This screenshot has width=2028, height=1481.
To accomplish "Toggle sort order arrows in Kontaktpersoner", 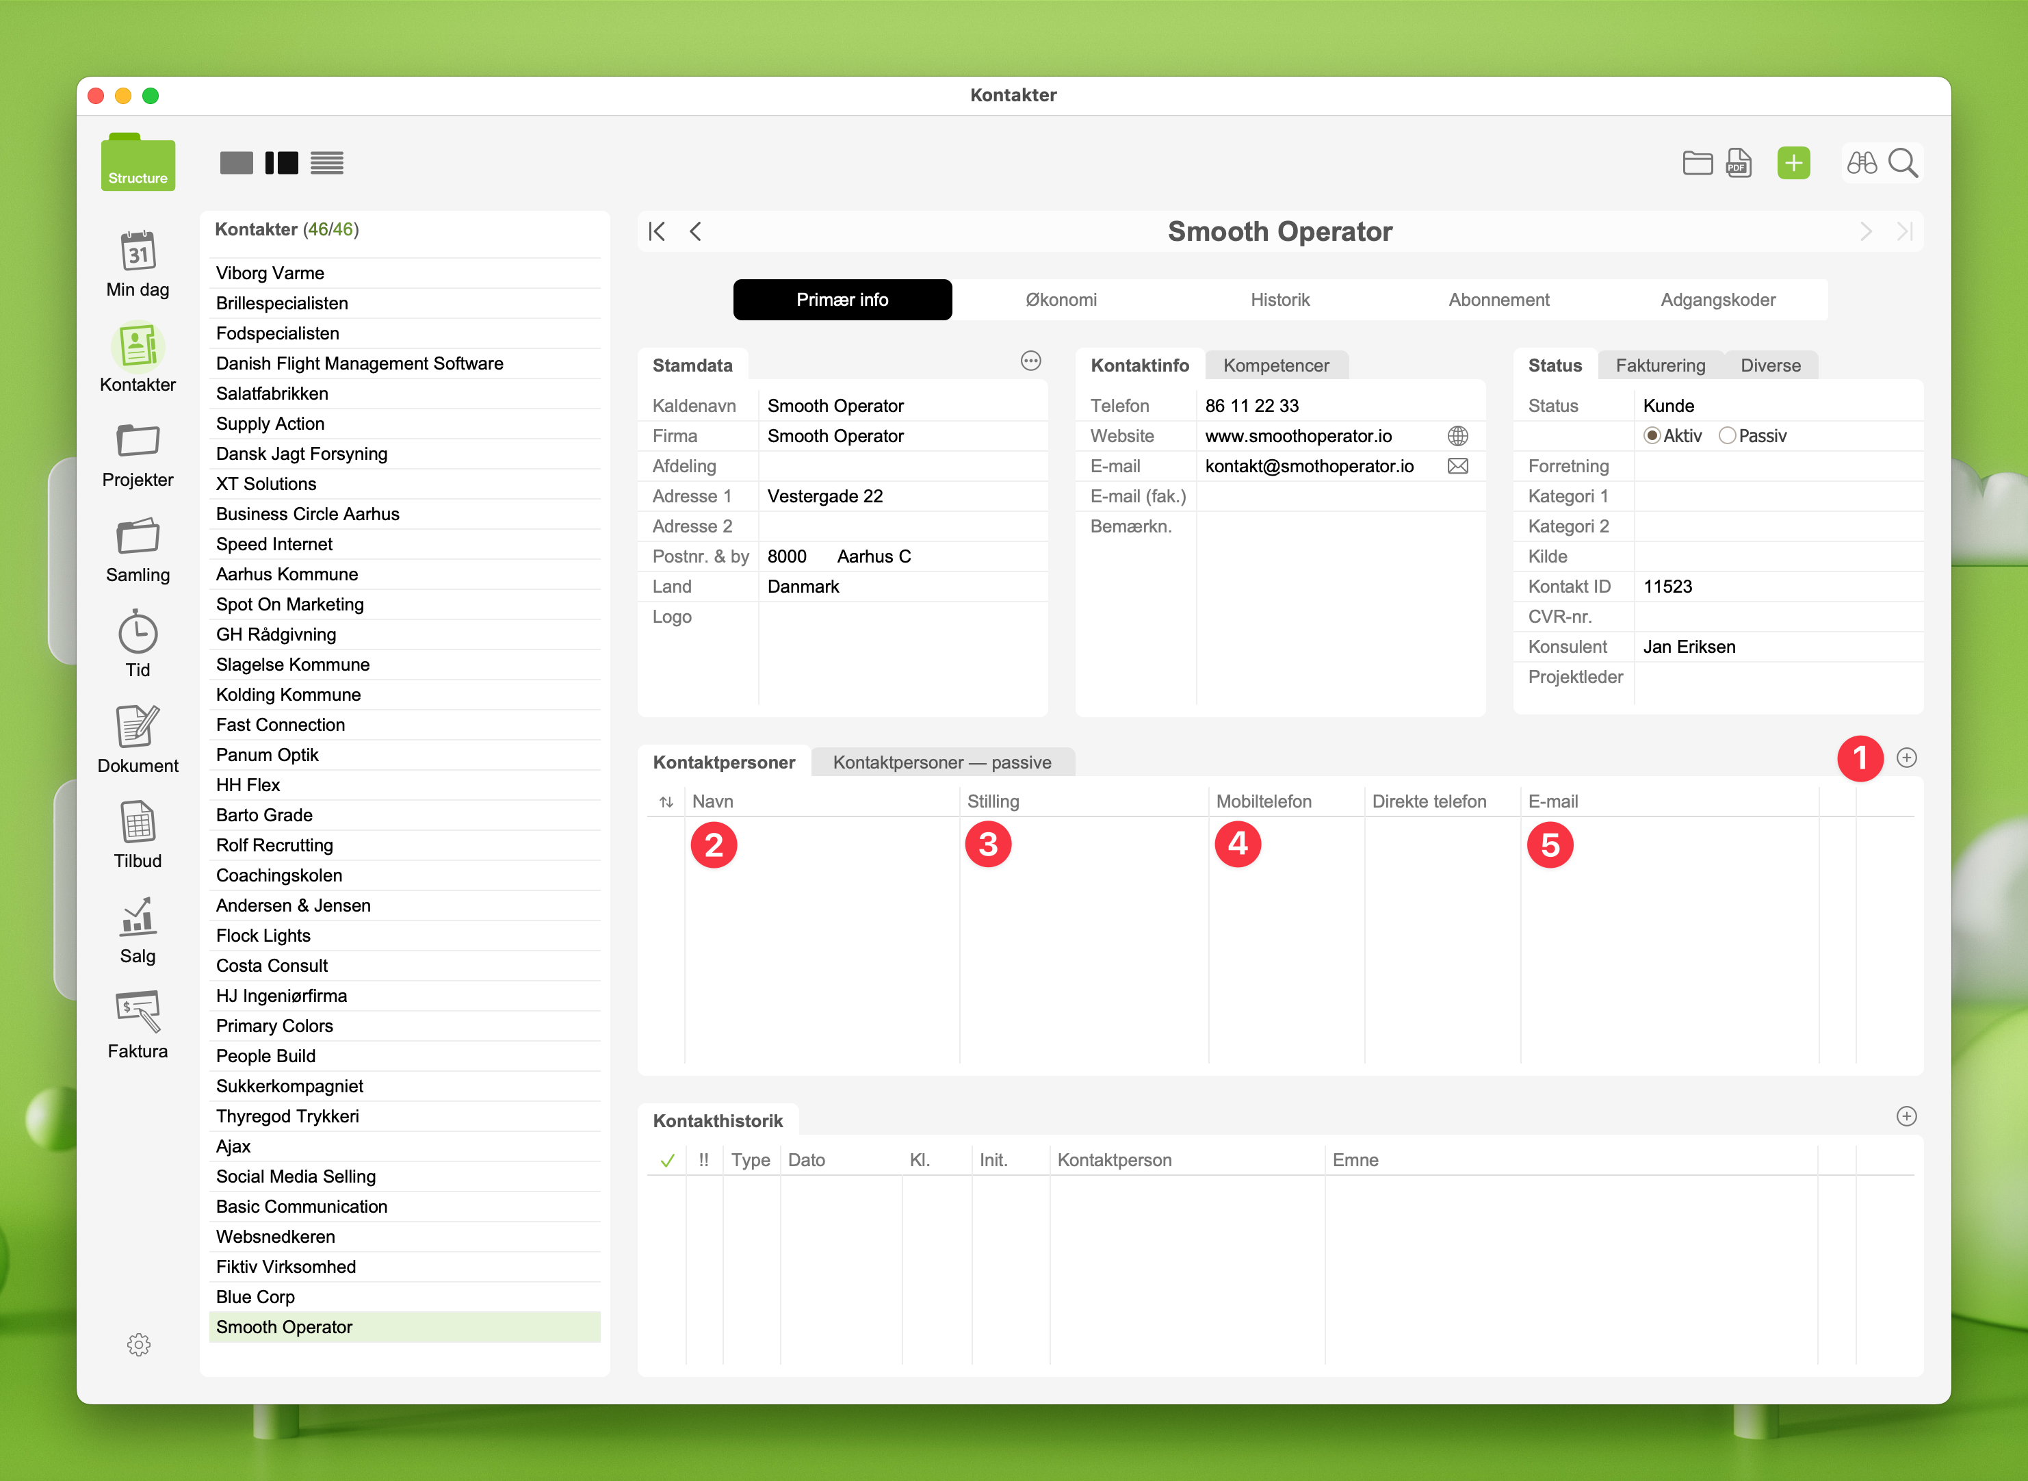I will (666, 802).
